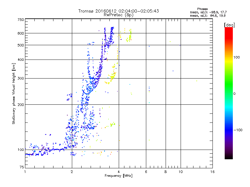Click the y-axis tick label '600'
The width and height of the screenshot is (250, 187).
point(21,33)
